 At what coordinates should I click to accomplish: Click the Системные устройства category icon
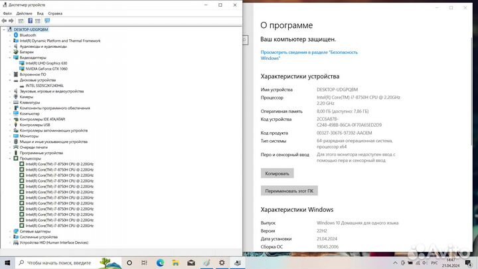tap(16, 237)
